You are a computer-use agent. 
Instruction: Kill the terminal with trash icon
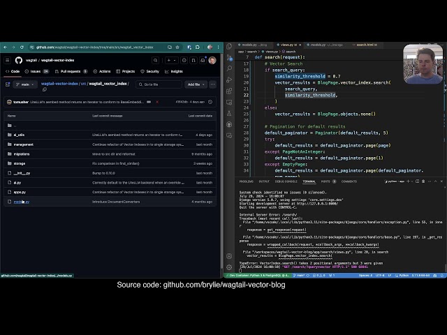pos(423,181)
